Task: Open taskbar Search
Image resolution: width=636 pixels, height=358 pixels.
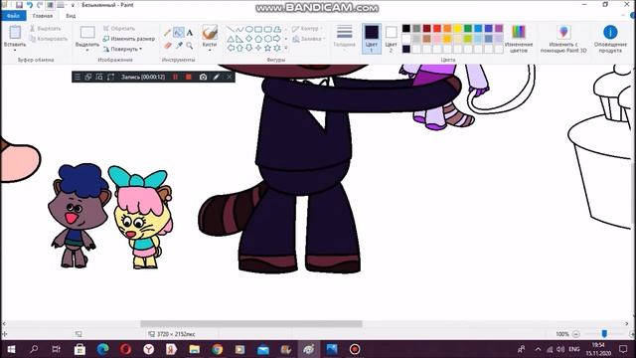Action: 34,349
